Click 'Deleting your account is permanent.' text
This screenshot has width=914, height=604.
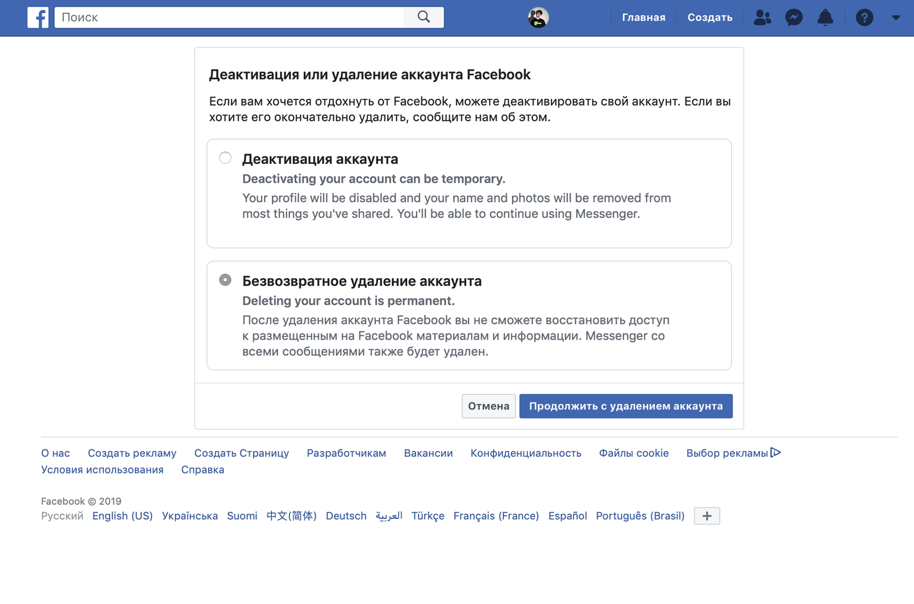click(x=348, y=301)
